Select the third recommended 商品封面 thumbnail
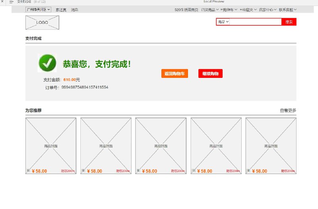318x209 pixels. pyautogui.click(x=161, y=146)
